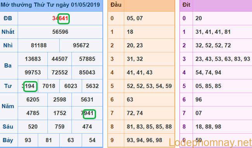Click third prize number 57885

pyautogui.click(x=87, y=59)
